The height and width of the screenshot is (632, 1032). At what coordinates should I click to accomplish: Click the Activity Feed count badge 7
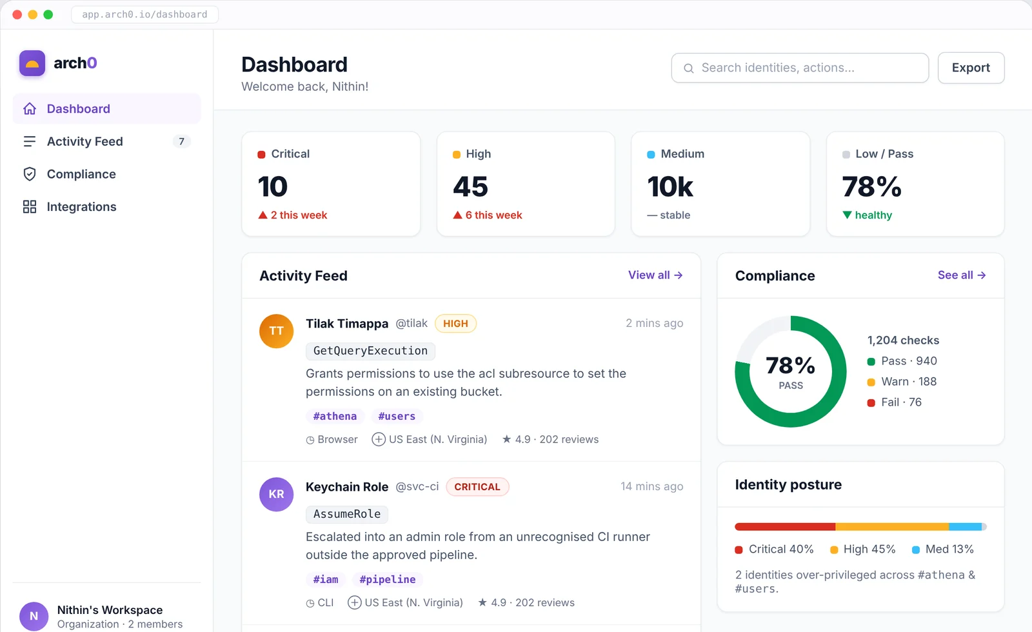[181, 142]
